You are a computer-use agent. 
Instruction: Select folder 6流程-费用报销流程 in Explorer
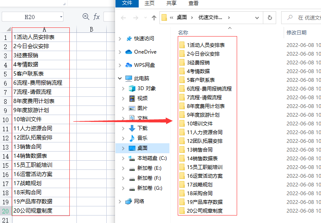click(x=209, y=89)
